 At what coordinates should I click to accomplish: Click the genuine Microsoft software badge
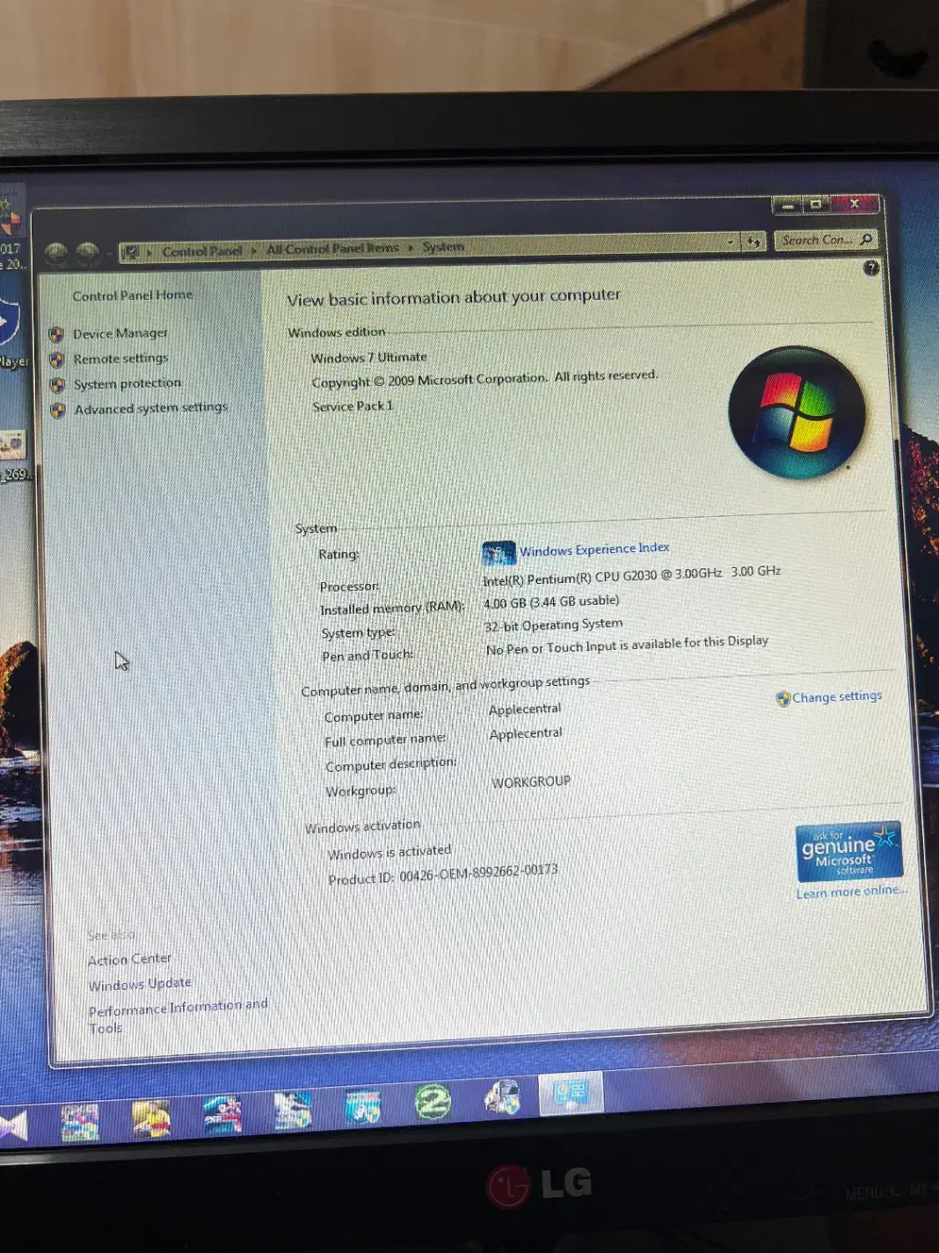click(x=848, y=851)
